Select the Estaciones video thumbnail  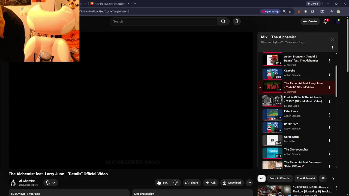coord(272,115)
